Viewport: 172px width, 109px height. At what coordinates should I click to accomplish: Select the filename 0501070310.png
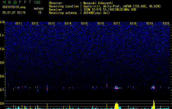coord(14,7)
